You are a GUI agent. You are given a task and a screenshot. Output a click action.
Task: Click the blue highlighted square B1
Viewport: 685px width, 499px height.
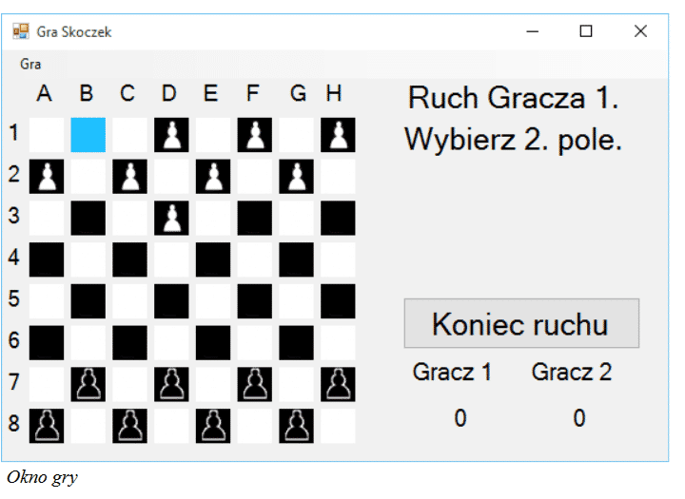(88, 135)
